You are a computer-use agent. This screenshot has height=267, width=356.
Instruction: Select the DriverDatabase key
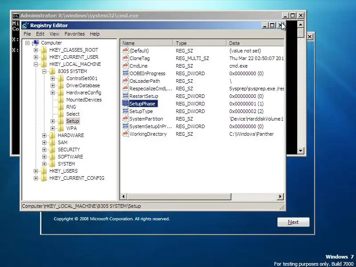83,85
